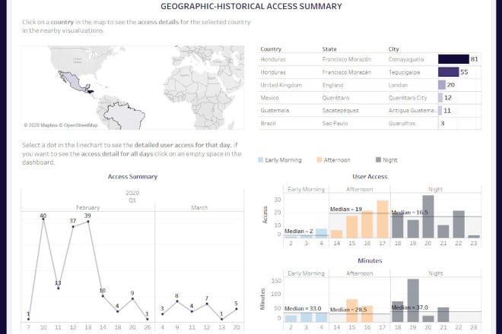
Task: Select the February 13 dot labeled 39
Action: click(87, 222)
